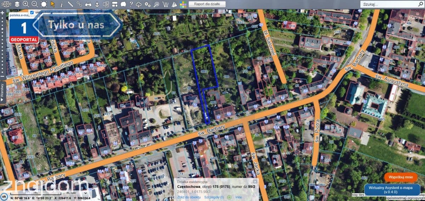Click the overlapping windows icon

(x=106, y=4)
